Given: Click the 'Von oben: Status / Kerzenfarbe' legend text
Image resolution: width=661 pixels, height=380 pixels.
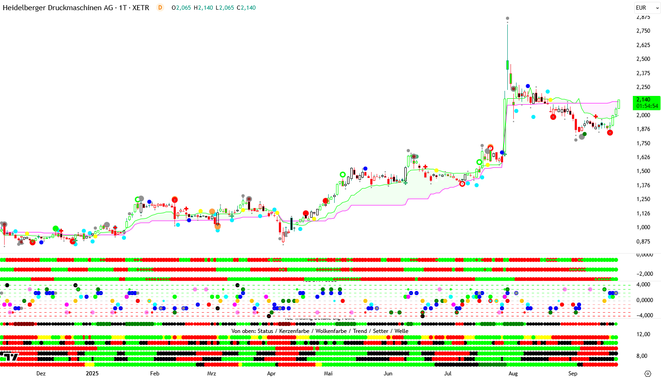Looking at the screenshot, I should click(x=319, y=331).
